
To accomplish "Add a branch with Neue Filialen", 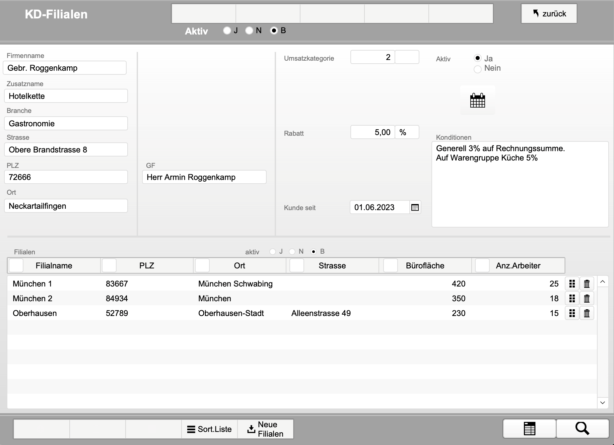I will [265, 429].
